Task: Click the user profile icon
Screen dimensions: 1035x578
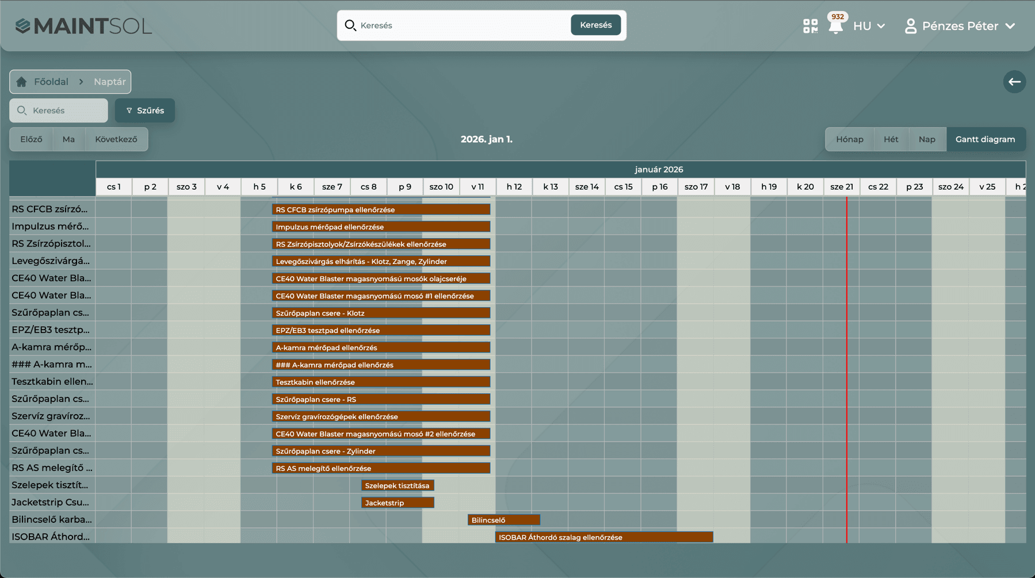Action: [x=910, y=26]
